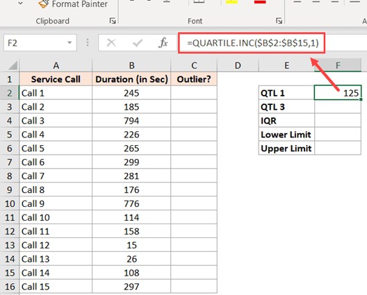Select the yellow highlight color swatch

(x=231, y=2)
